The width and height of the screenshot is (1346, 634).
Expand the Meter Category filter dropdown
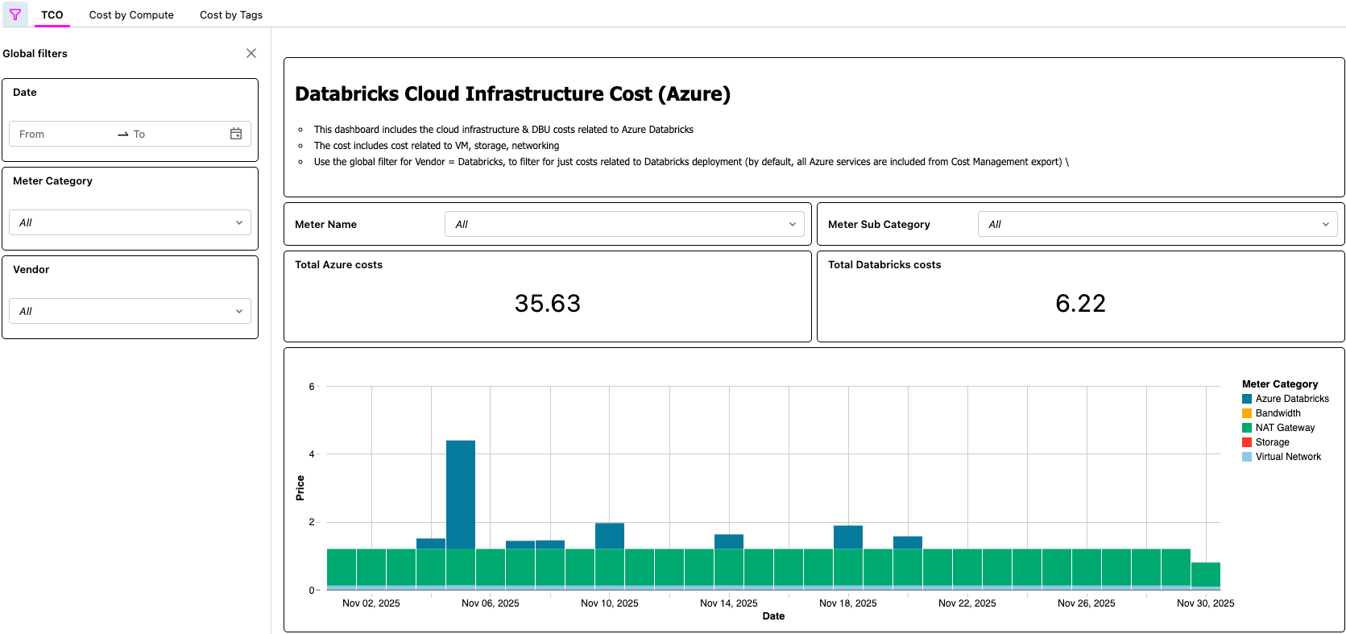(x=130, y=222)
